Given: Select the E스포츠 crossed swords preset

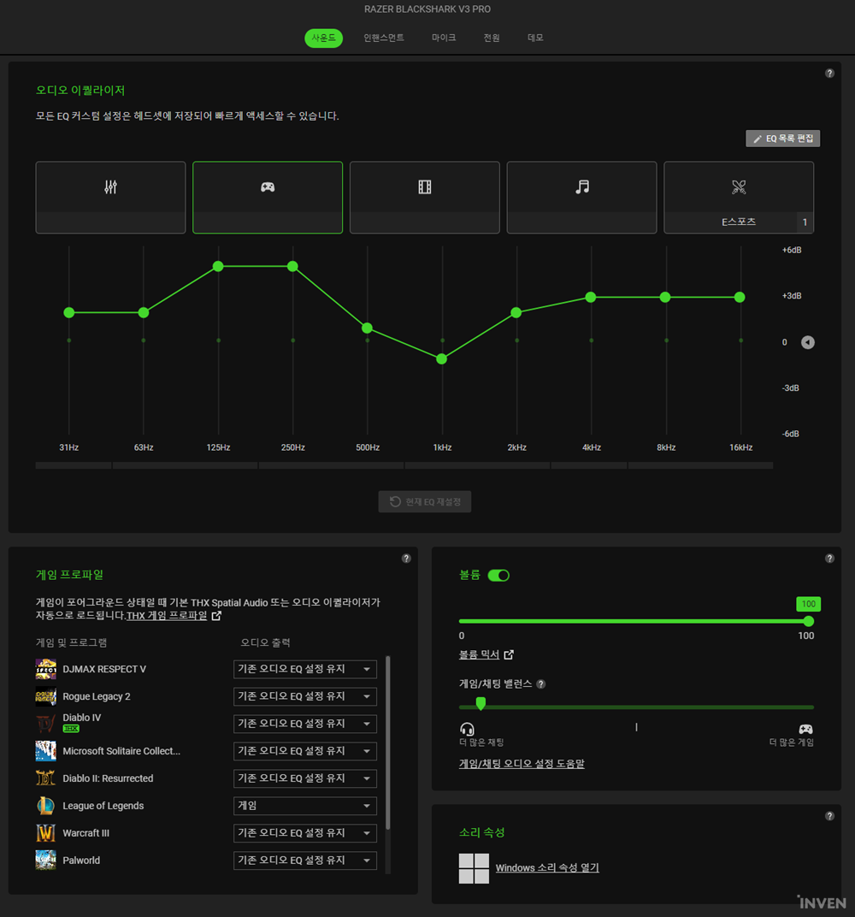Looking at the screenshot, I should [x=739, y=197].
